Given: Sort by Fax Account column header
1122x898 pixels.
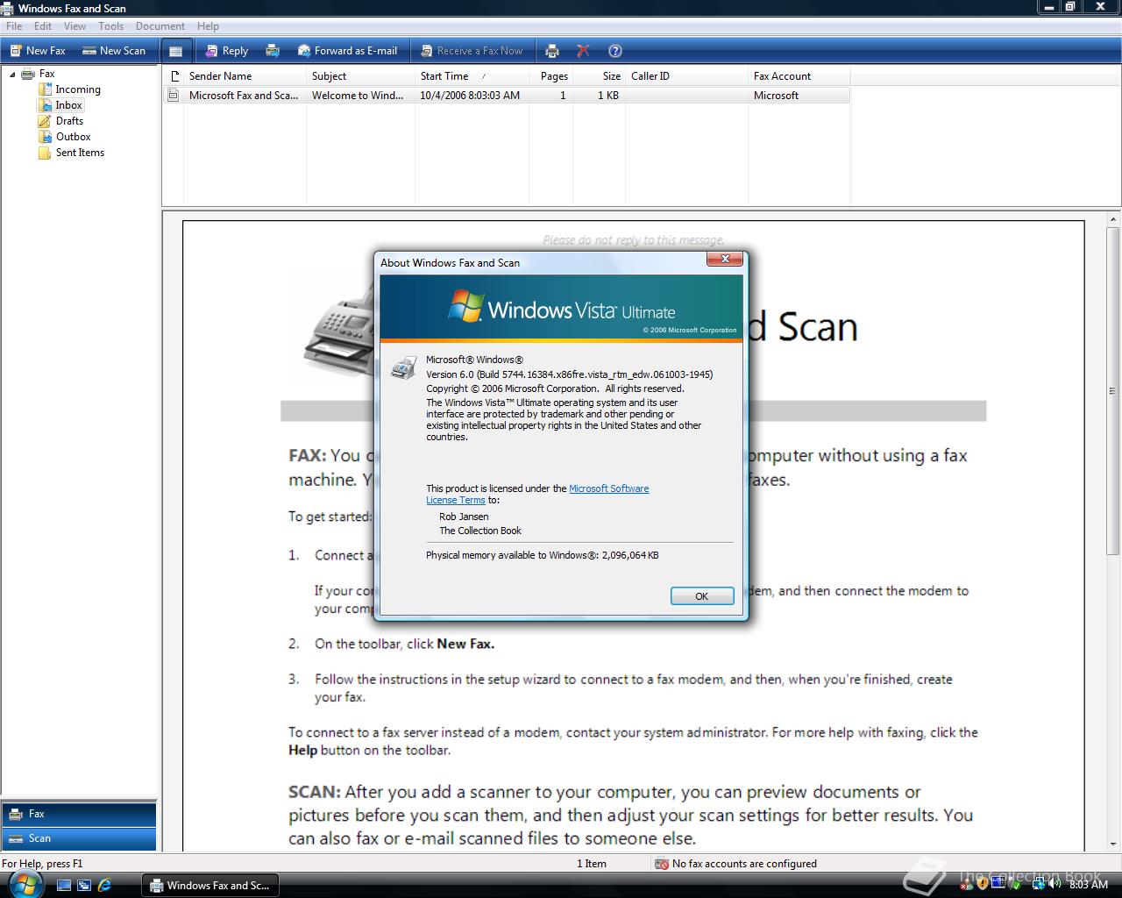Looking at the screenshot, I should click(x=799, y=76).
